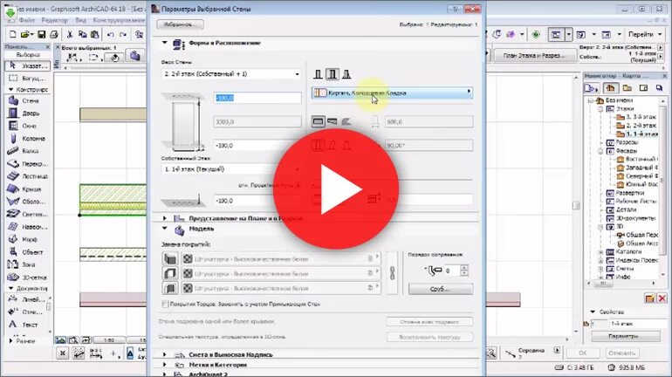Click План Этажа и Разрез button
This screenshot has height=377, width=672.
534,55
